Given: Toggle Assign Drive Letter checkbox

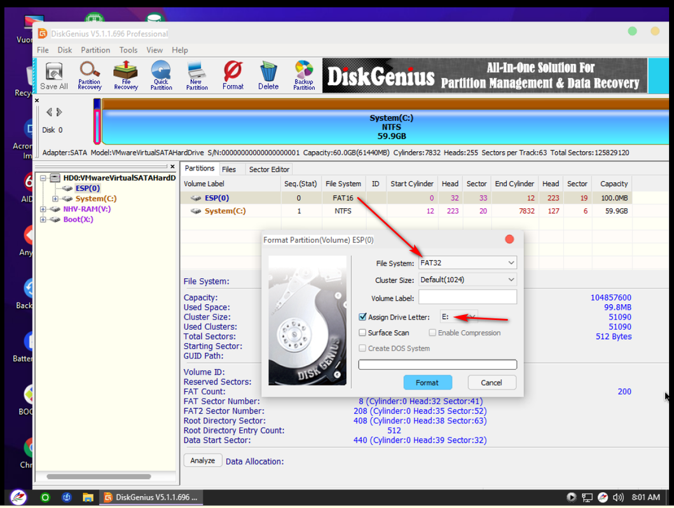Looking at the screenshot, I should coord(362,317).
